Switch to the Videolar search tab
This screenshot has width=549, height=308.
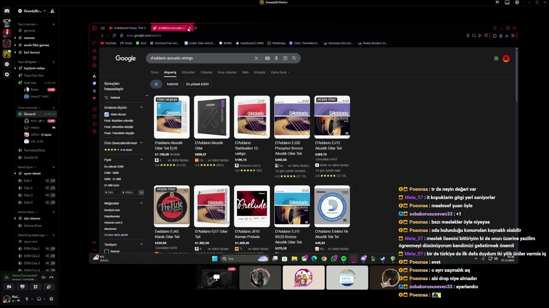pyautogui.click(x=206, y=72)
